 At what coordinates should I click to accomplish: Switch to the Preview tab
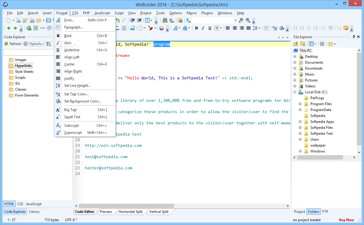click(106, 212)
